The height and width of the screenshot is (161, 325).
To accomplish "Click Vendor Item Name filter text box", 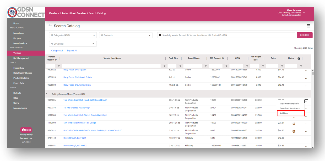I will coord(111,66).
